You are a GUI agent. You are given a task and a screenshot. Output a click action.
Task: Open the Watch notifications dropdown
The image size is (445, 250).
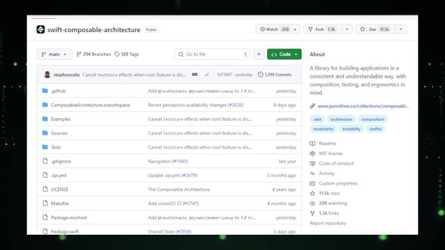[278, 29]
